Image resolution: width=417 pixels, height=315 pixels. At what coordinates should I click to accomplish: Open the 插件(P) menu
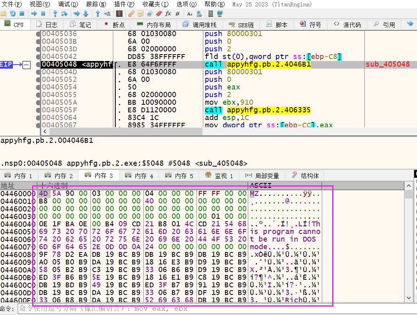click(124, 4)
